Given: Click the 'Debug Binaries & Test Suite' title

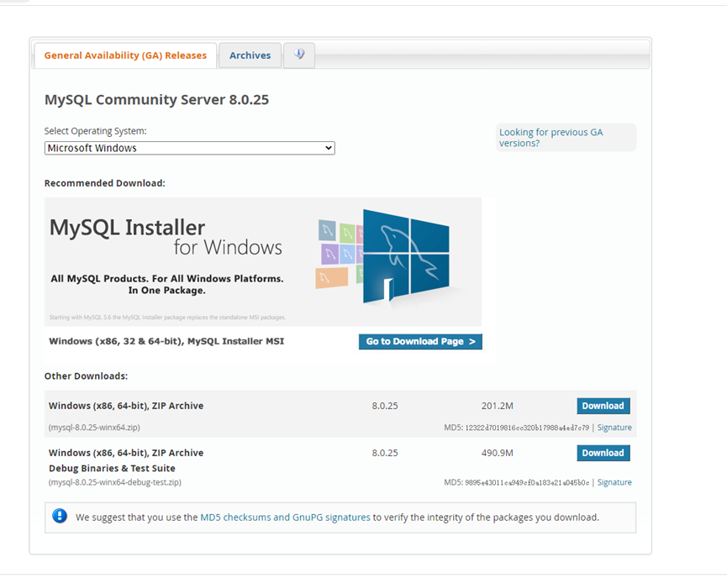Looking at the screenshot, I should (112, 468).
